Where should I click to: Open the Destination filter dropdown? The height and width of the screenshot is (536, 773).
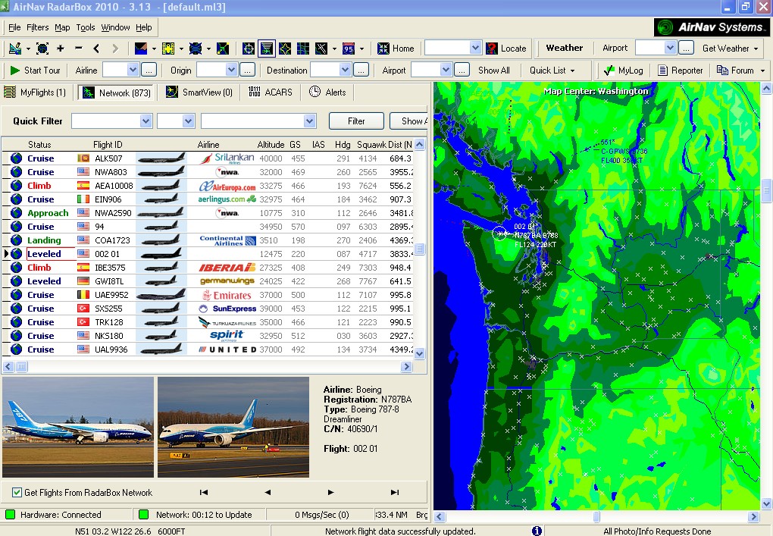[345, 70]
